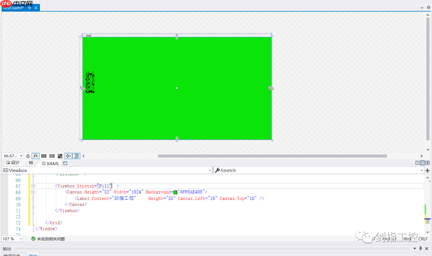Click the closing </Grid> tag
Image resolution: width=432 pixels, height=256 pixels.
[54, 223]
